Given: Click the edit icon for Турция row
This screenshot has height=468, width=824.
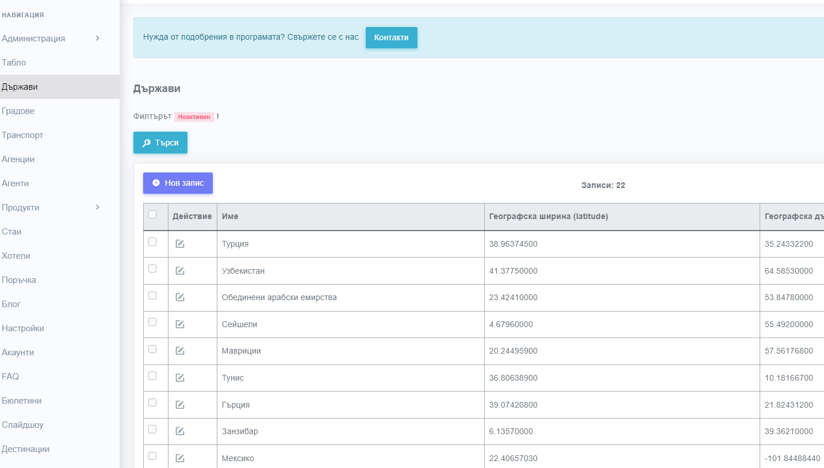Looking at the screenshot, I should point(180,244).
